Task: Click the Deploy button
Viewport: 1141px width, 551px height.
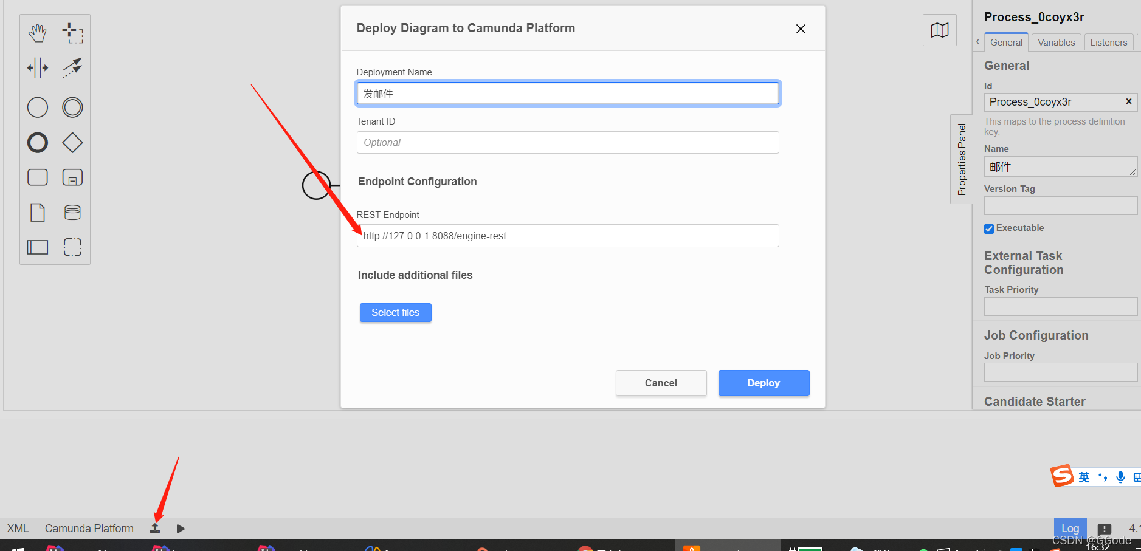Action: pos(764,383)
